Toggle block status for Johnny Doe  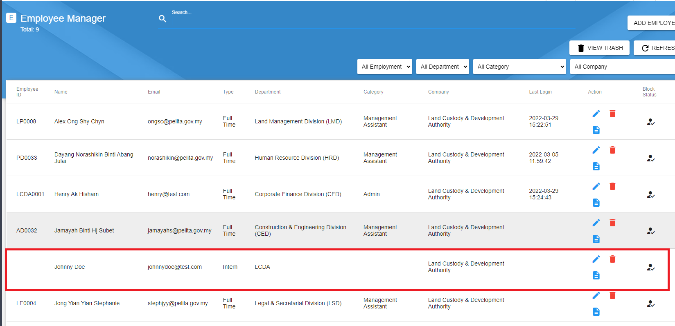650,267
